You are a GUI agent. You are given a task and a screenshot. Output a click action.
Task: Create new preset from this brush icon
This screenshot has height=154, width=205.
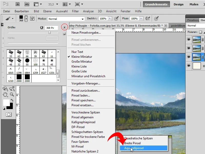click(64, 34)
